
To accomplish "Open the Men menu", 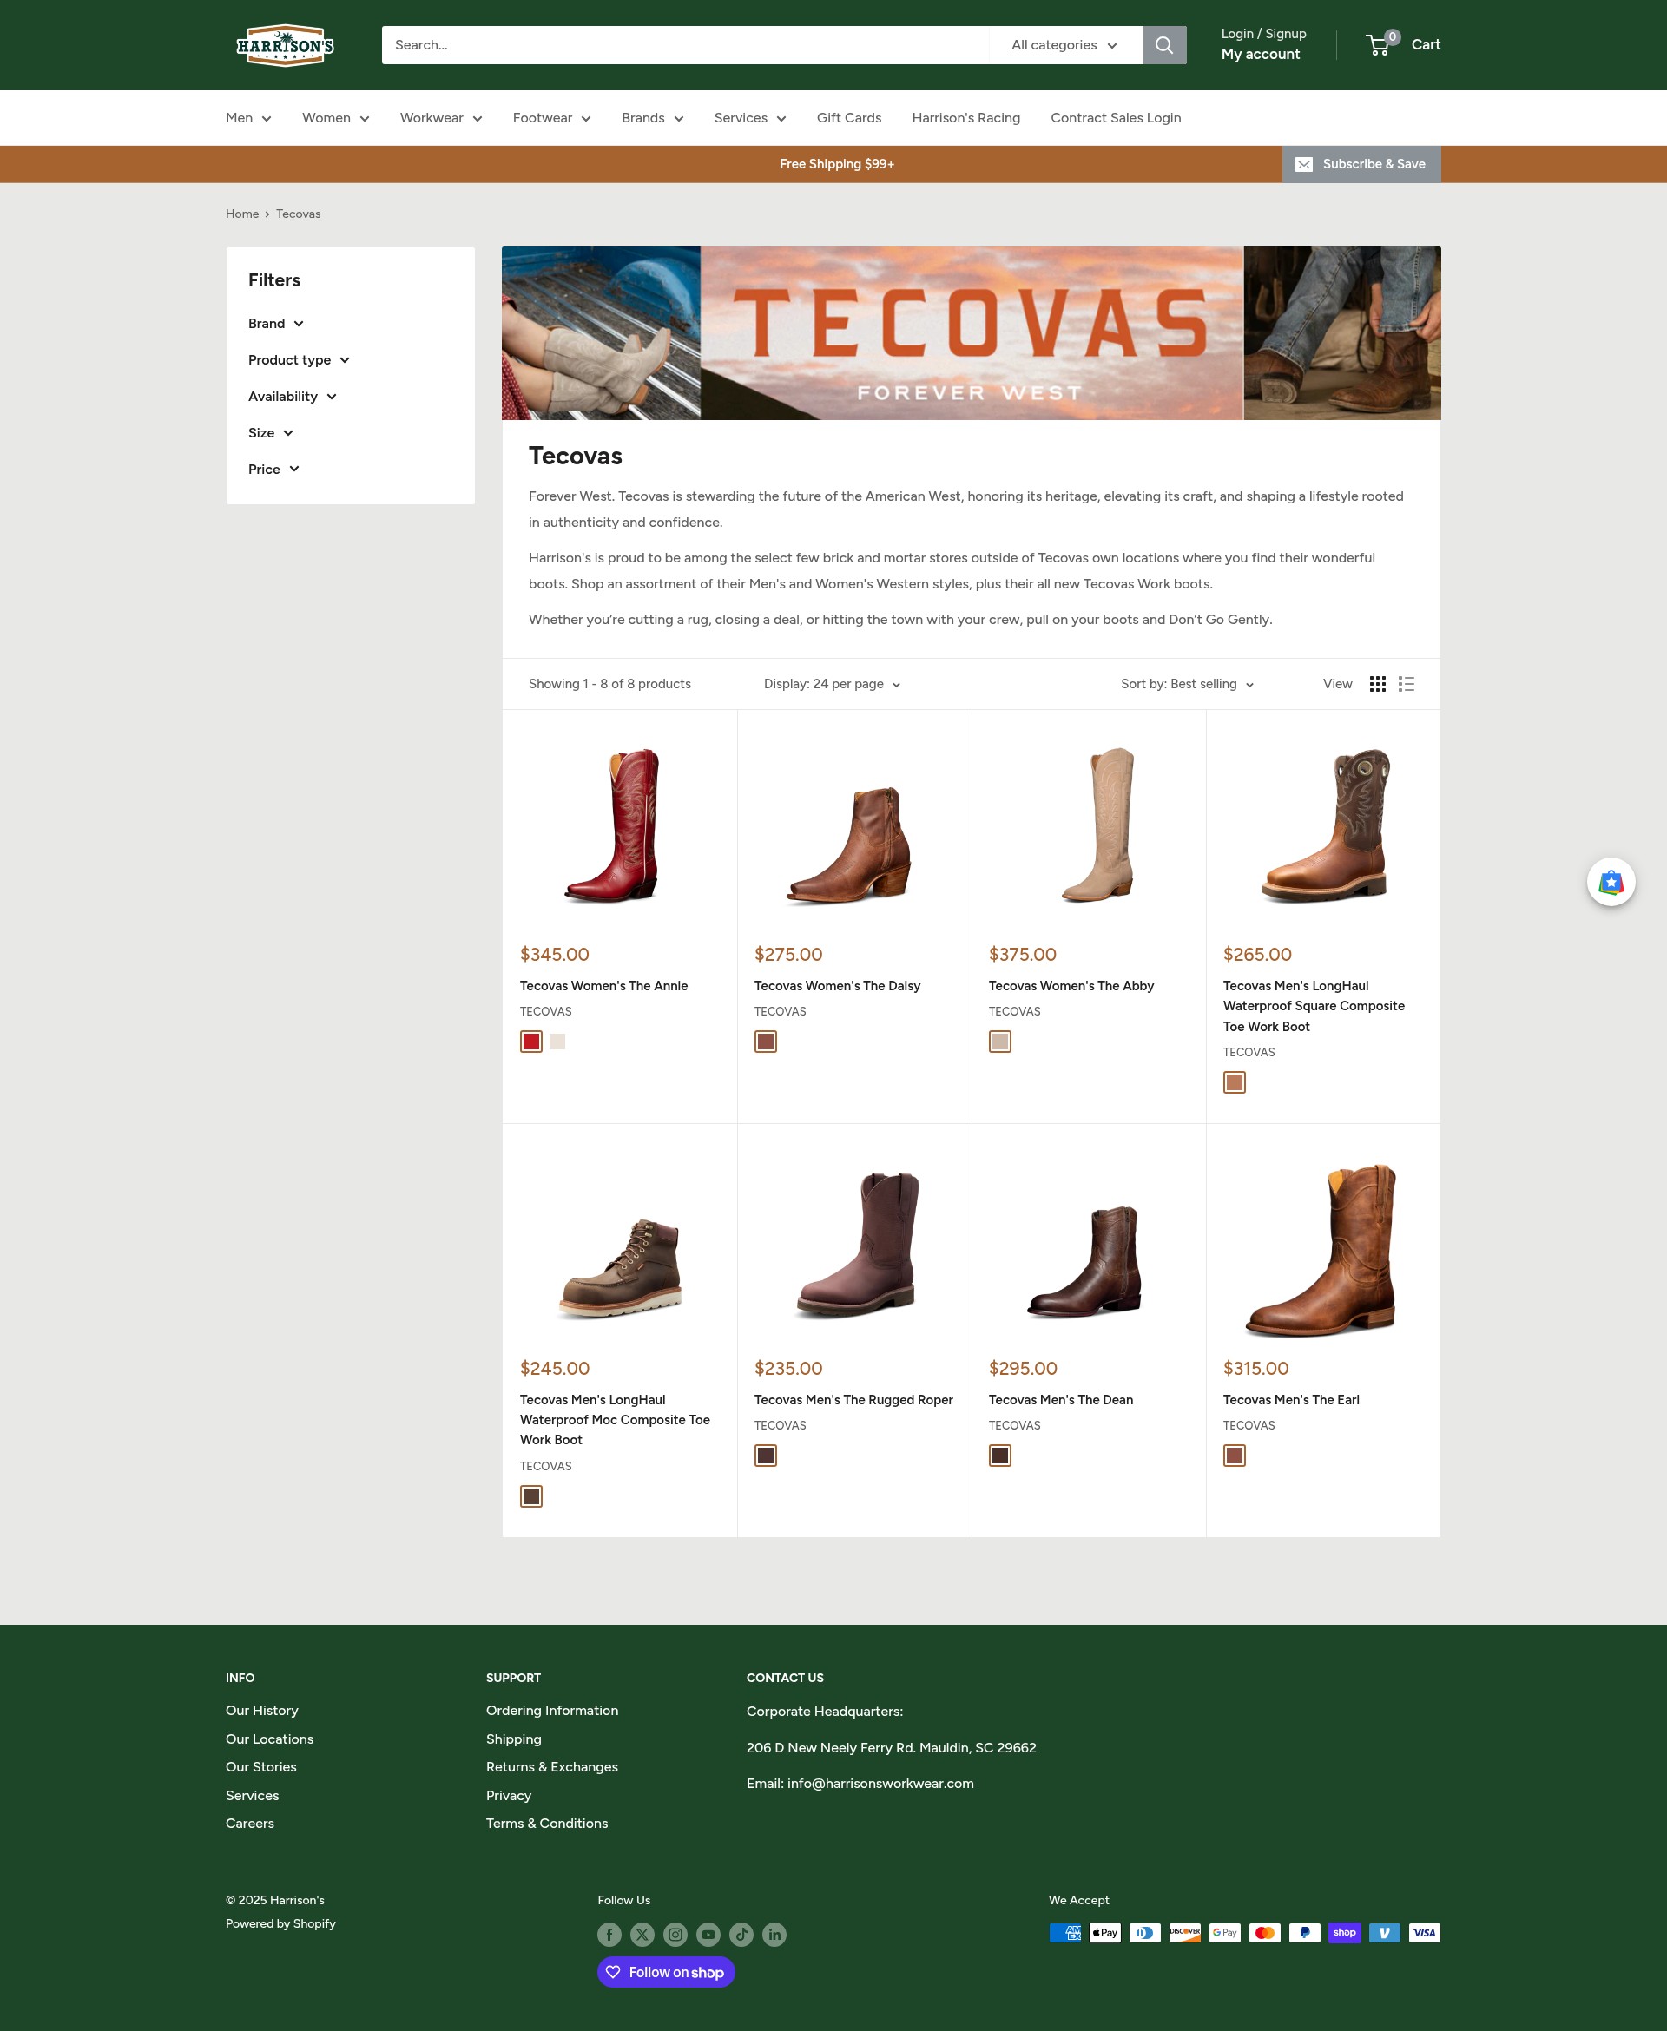I will (x=248, y=118).
